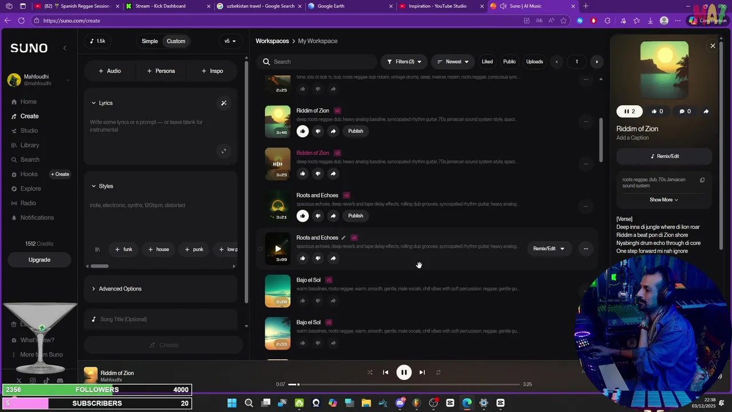
Task: Like second Roots and Echoes song
Action: tap(303, 258)
